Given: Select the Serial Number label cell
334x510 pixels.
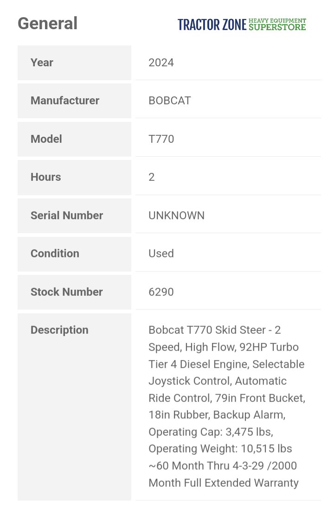Looking at the screenshot, I should tap(74, 216).
